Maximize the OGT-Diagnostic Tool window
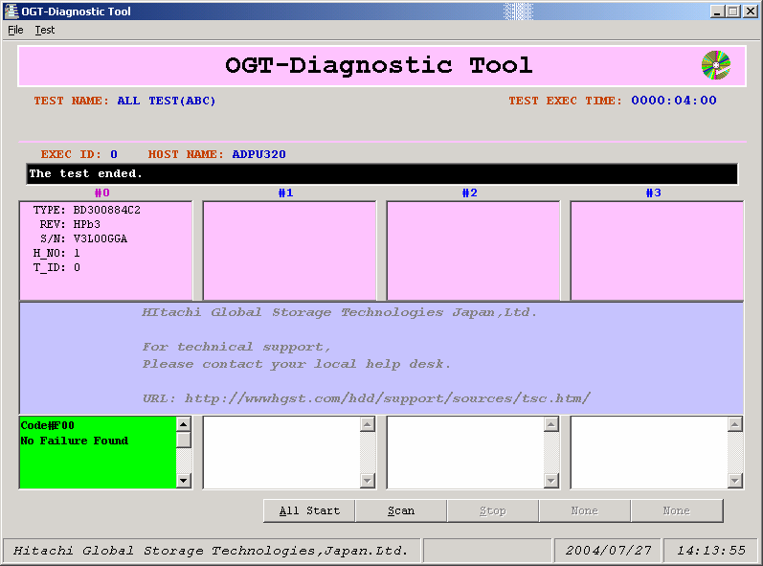The width and height of the screenshot is (763, 566). pos(732,11)
